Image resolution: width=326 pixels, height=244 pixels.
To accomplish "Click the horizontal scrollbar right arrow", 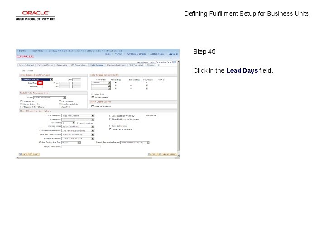I will pos(176,158).
